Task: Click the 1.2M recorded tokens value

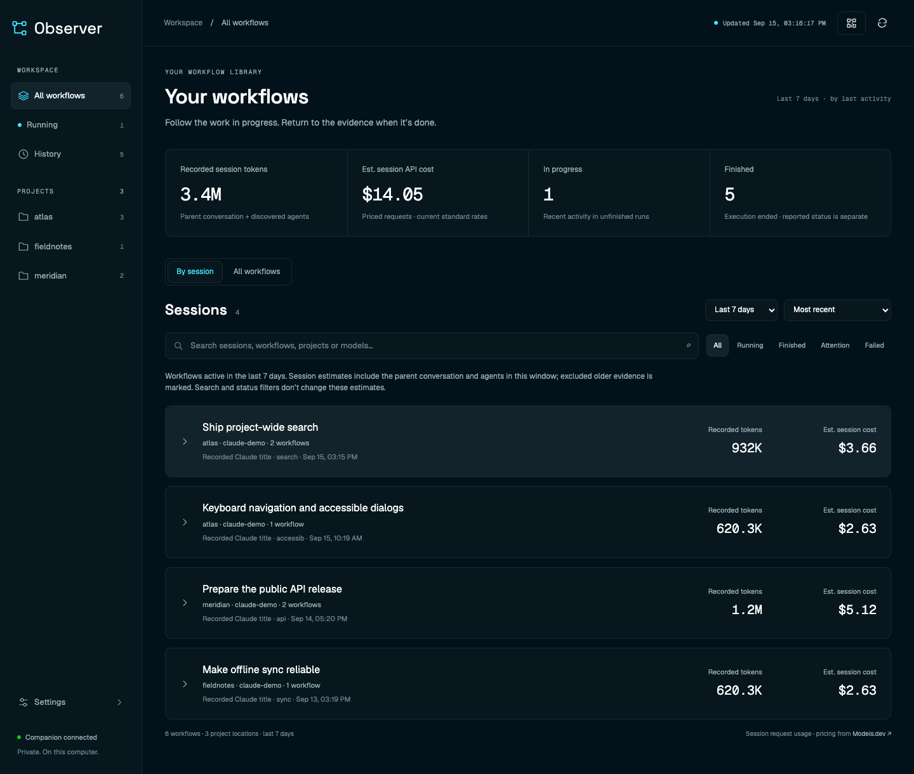Action: click(746, 610)
